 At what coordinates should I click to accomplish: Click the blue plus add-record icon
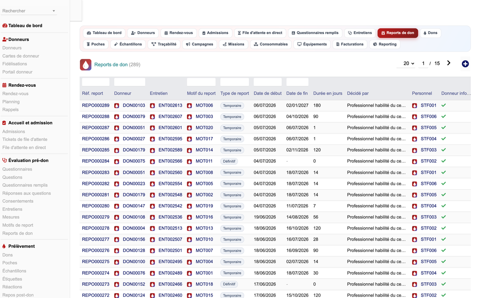(x=465, y=64)
